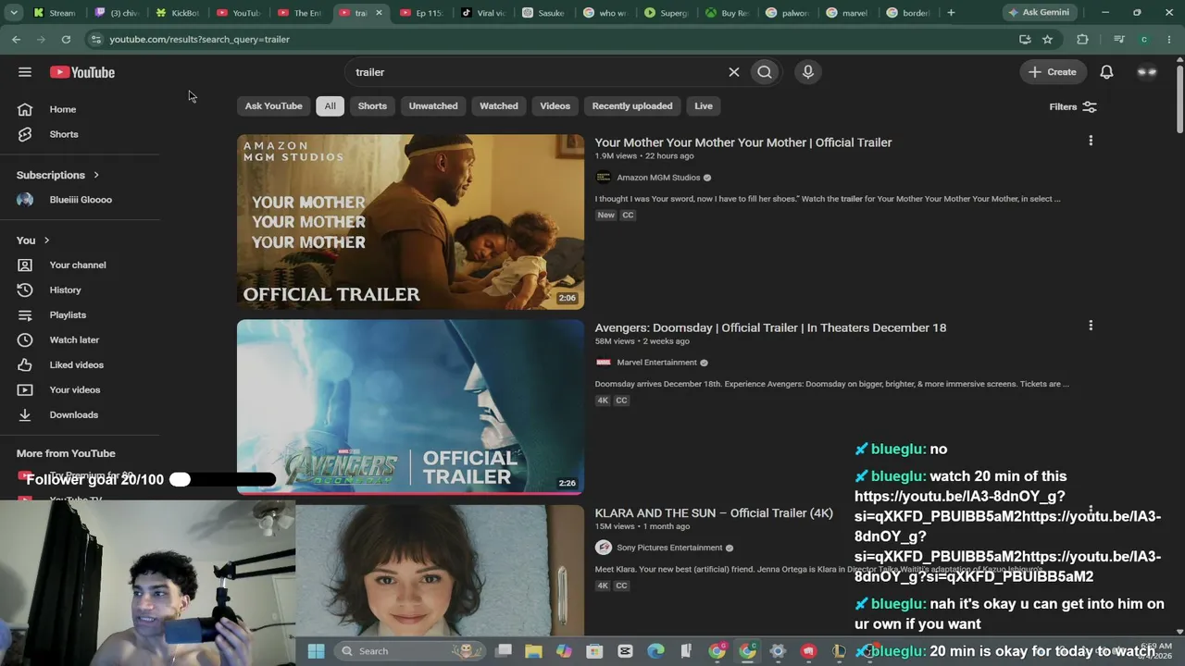Visit the Amazon MGM Studios channel
The height and width of the screenshot is (666, 1185).
658,178
